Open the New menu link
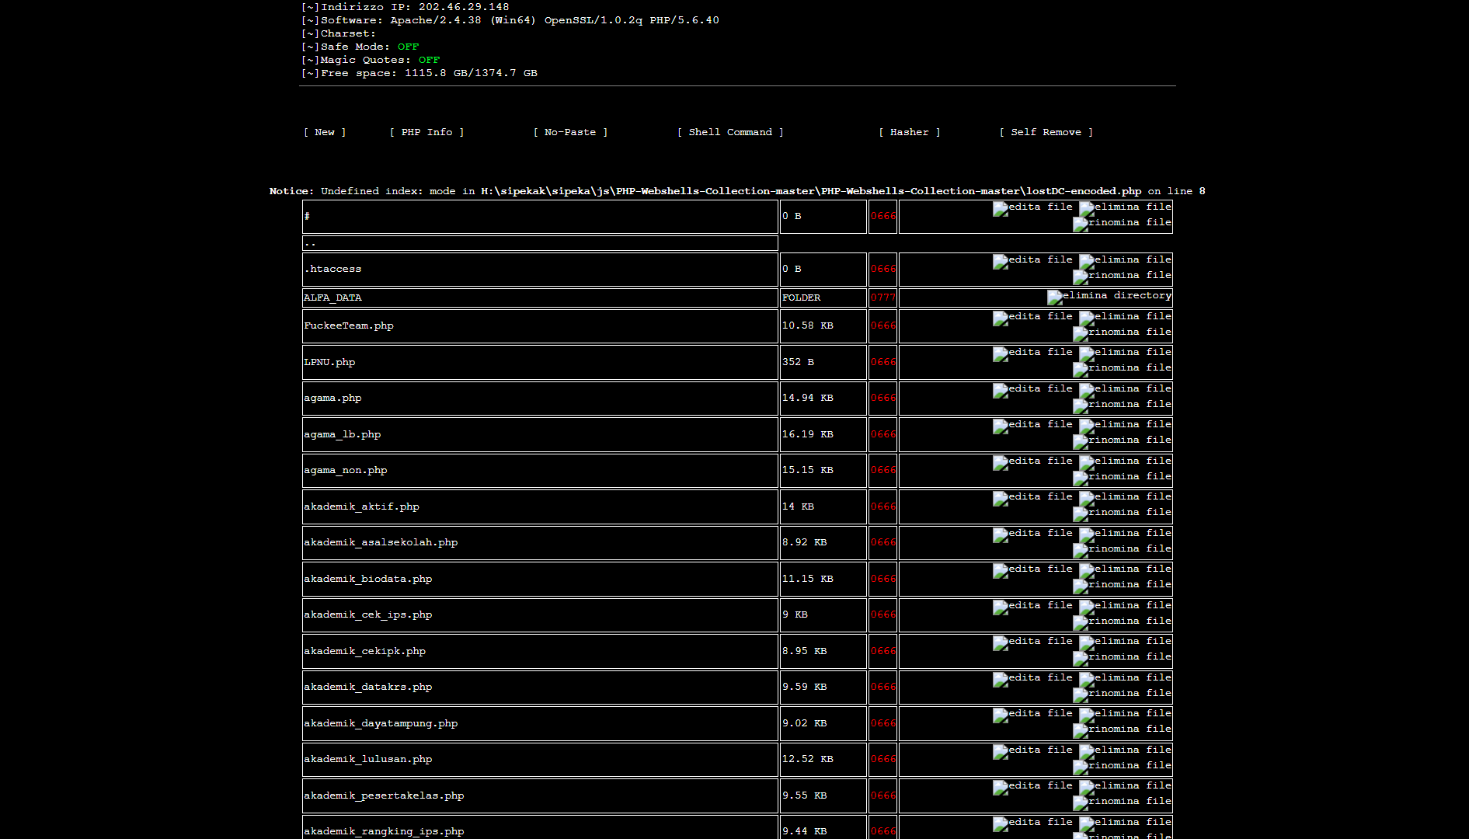 tap(325, 132)
